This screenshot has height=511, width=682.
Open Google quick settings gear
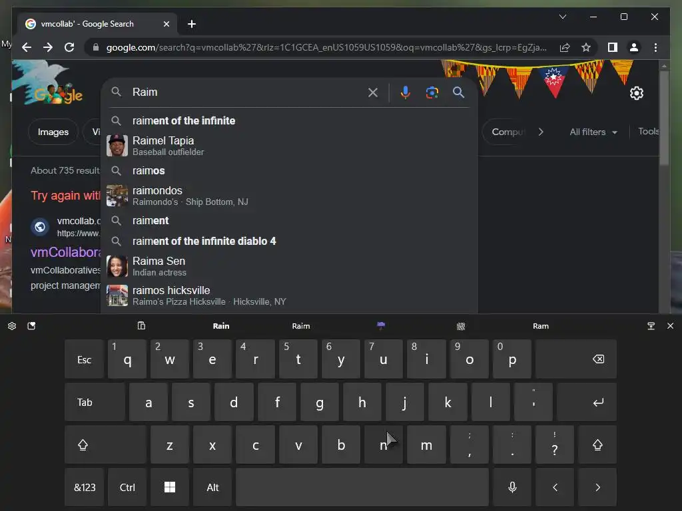tap(636, 93)
